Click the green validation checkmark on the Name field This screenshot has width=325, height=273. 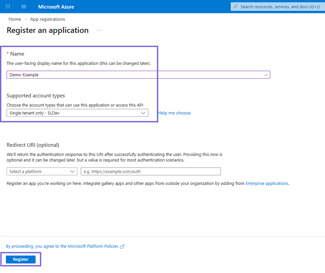266,75
